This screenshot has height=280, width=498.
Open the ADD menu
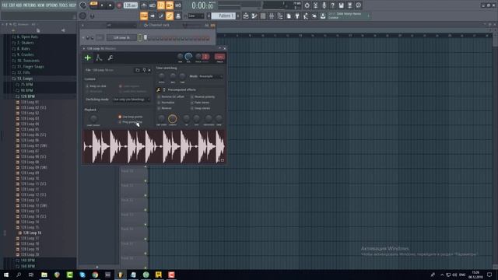[19, 5]
